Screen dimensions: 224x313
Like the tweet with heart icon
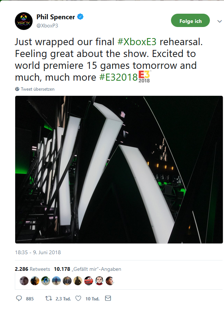tap(78, 298)
